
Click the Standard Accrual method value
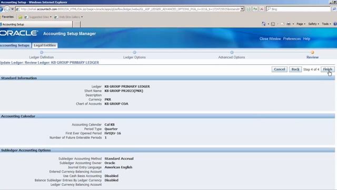[x=119, y=158]
